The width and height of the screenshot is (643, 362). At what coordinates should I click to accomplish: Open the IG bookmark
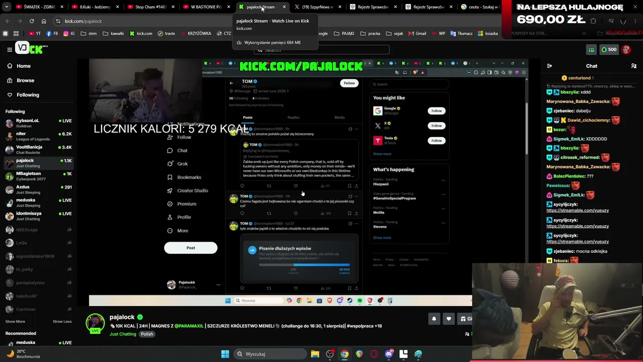tap(69, 33)
